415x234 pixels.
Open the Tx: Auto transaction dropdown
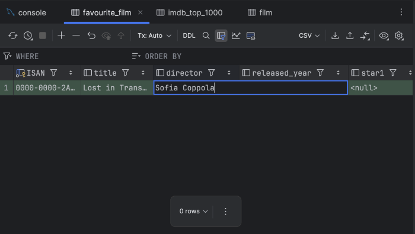[x=154, y=35]
